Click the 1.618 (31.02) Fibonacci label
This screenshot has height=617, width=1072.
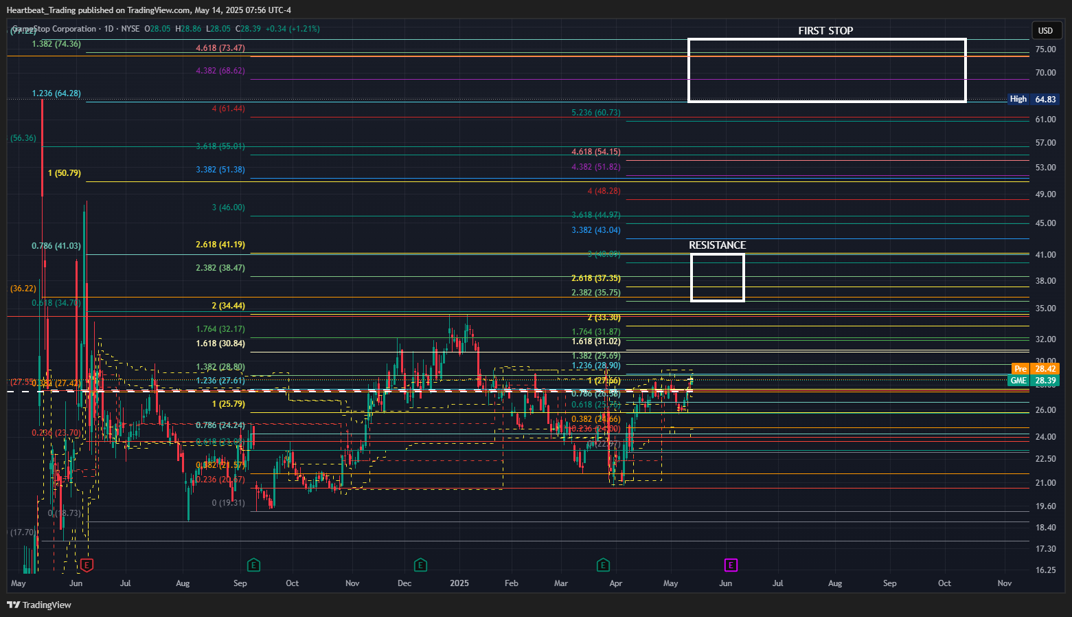point(596,341)
